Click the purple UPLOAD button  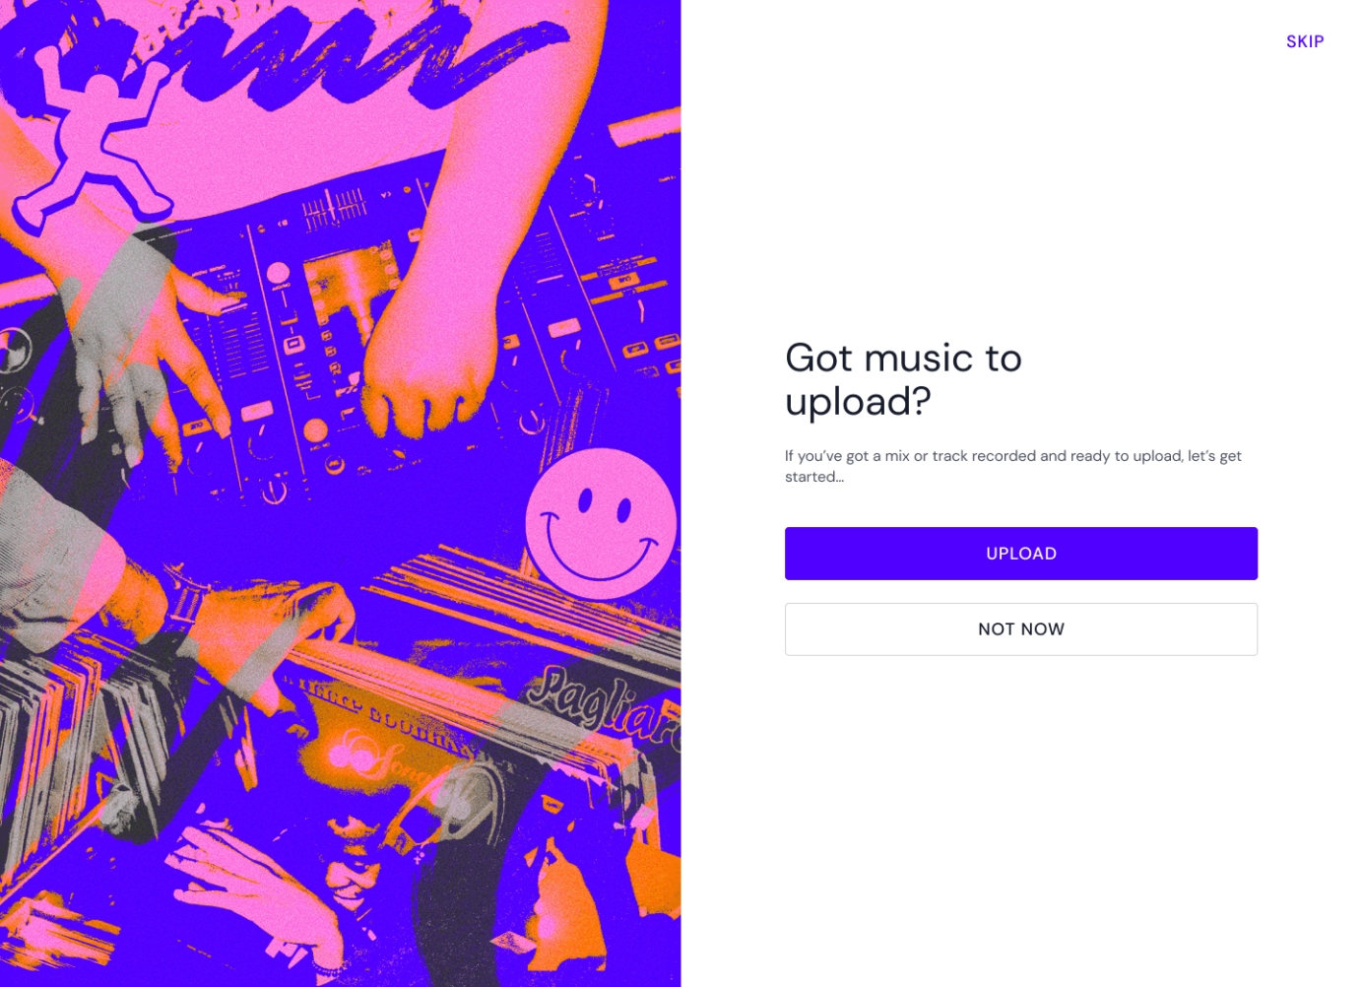(x=1020, y=554)
